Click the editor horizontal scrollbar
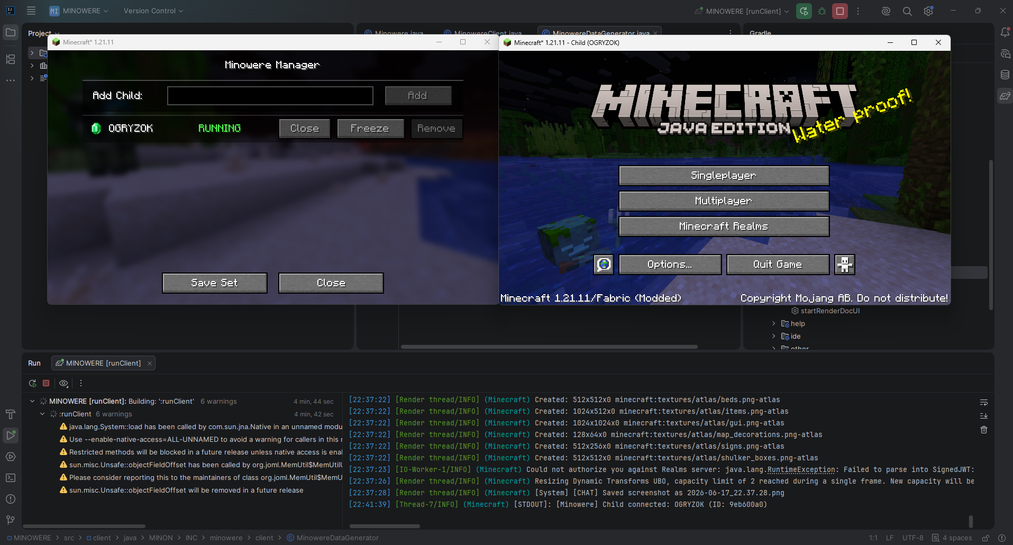Screen dimensions: 1013x545 549,347
